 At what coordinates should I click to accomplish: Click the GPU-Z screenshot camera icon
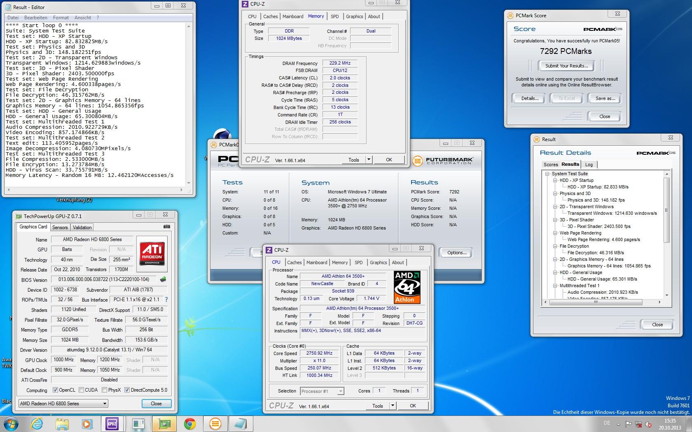pyautogui.click(x=166, y=227)
